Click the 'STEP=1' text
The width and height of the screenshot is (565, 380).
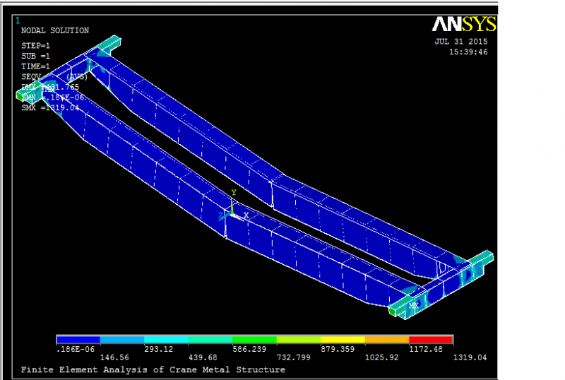(x=35, y=46)
